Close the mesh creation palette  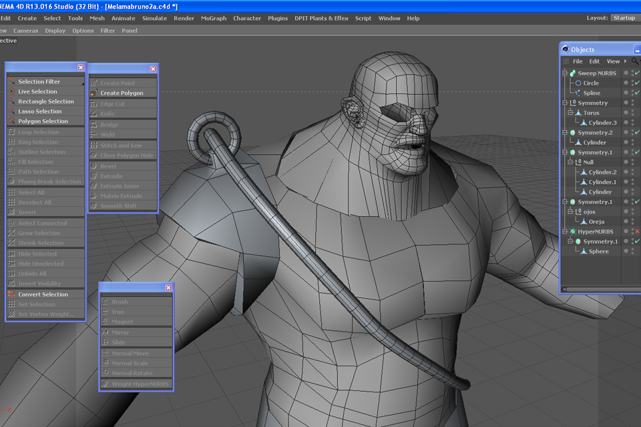pyautogui.click(x=153, y=69)
